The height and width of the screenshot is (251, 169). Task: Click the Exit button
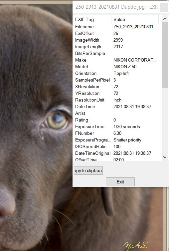pyautogui.click(x=120, y=182)
